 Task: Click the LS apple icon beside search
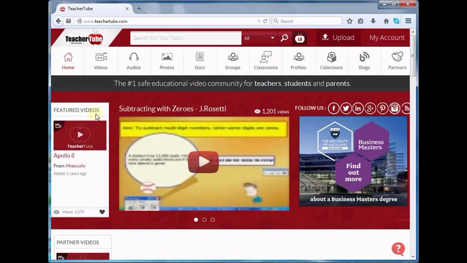pos(300,38)
